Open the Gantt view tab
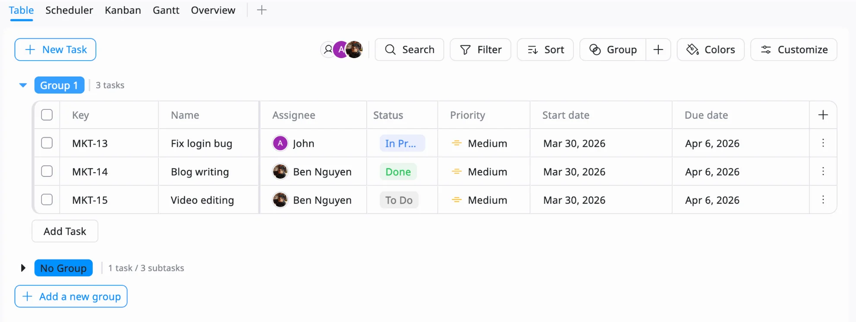Screen dimensions: 856x322 pyautogui.click(x=166, y=10)
